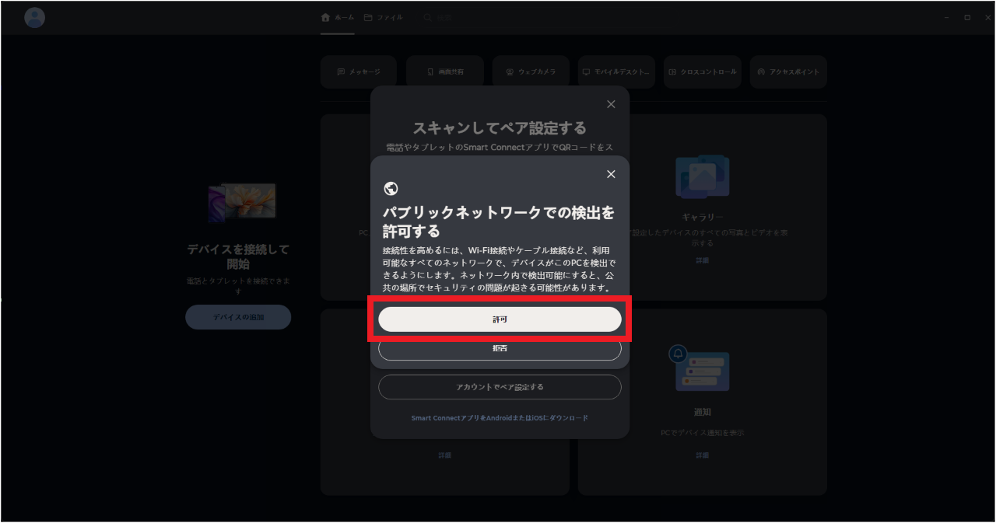The width and height of the screenshot is (996, 523).
Task: Select the 画面共有 screen sharing icon
Action: tap(444, 71)
